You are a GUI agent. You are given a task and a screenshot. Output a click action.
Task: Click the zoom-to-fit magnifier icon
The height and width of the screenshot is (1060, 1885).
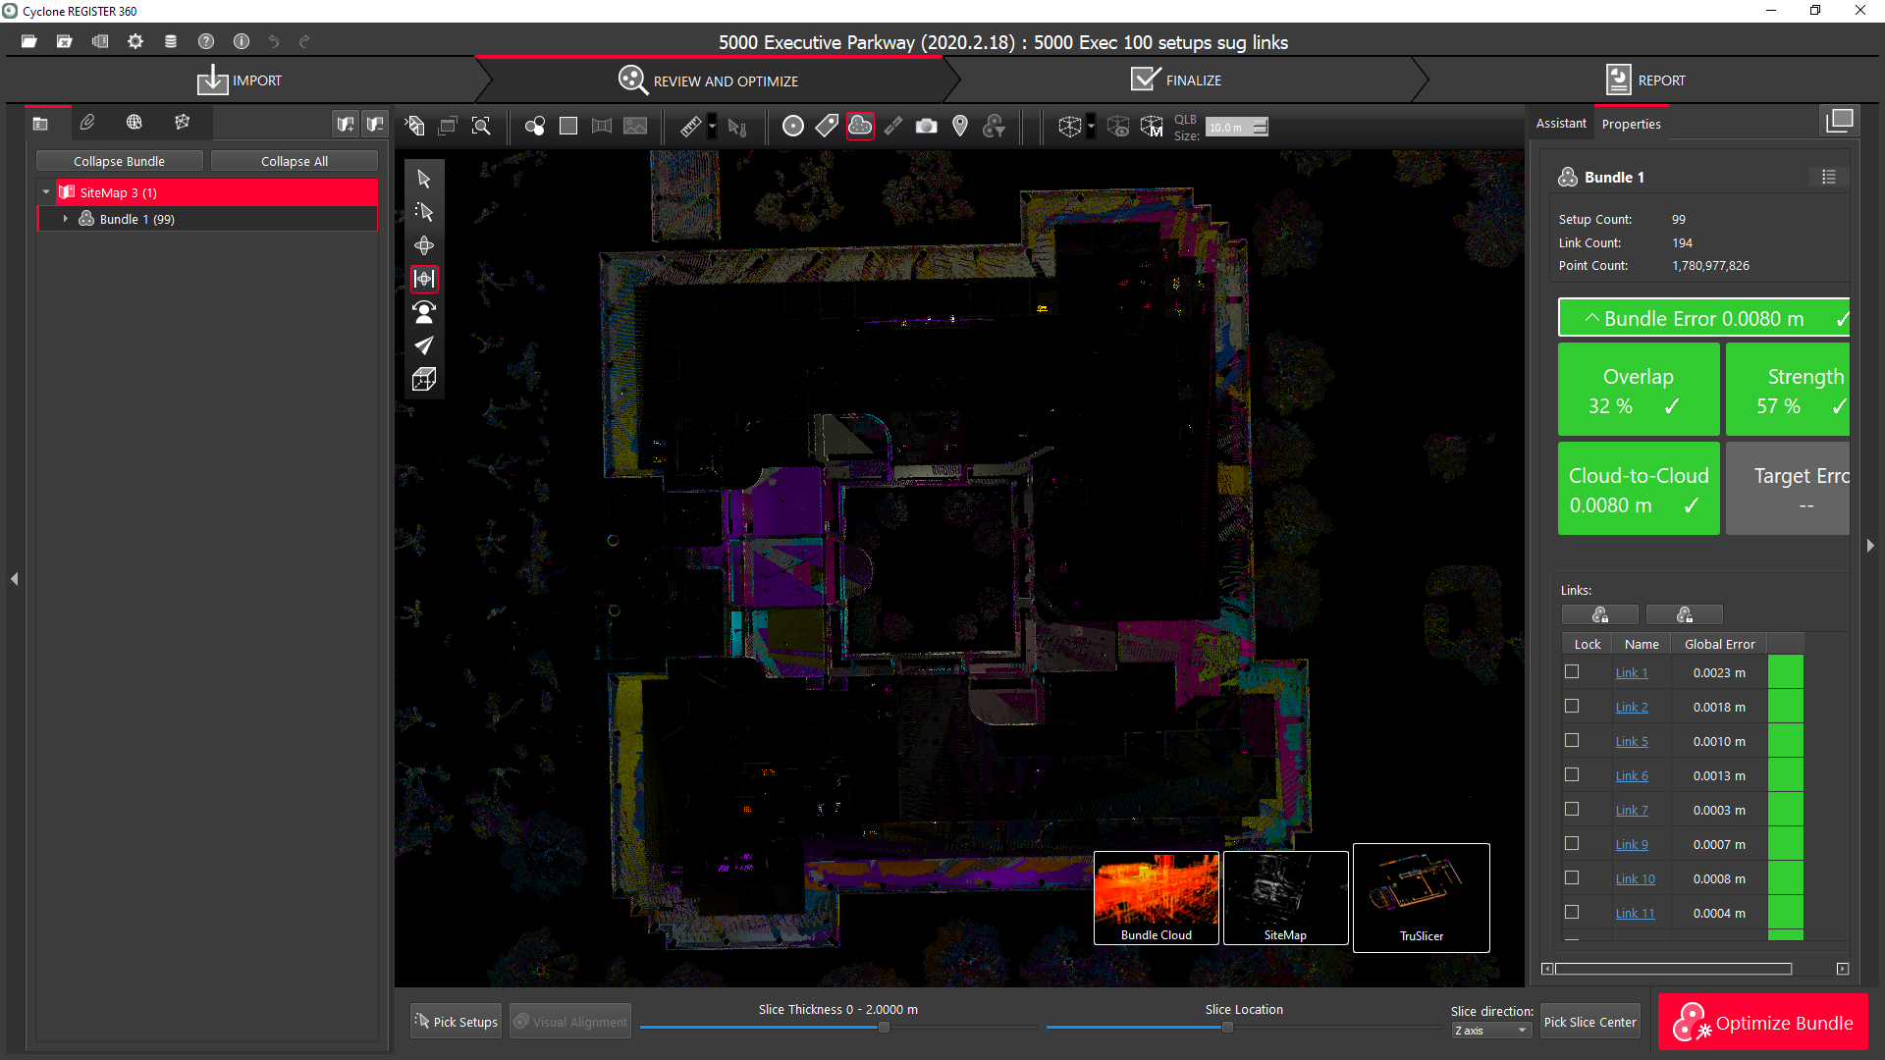tap(481, 127)
